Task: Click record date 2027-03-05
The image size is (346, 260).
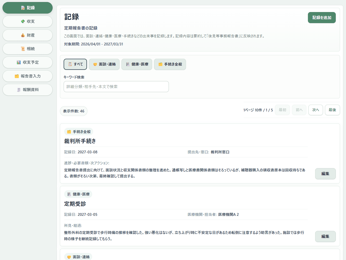Action: click(87, 215)
